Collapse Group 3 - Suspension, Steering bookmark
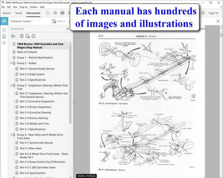The width and height of the screenshot is (223, 178). coord(11,85)
